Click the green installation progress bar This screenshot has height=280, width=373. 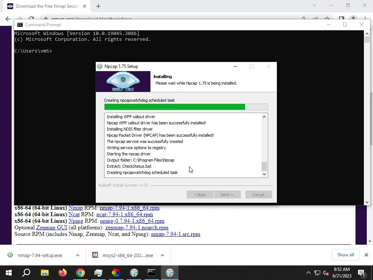pyautogui.click(x=186, y=107)
